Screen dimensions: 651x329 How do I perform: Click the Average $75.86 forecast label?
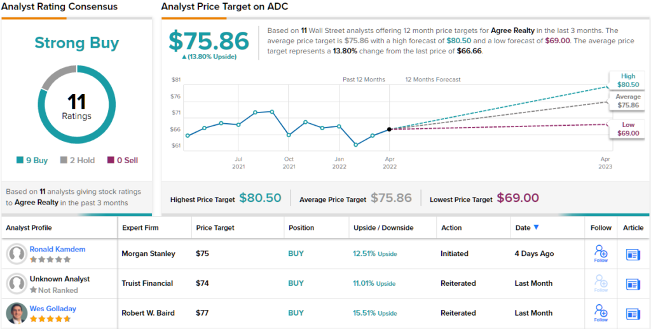coord(628,101)
